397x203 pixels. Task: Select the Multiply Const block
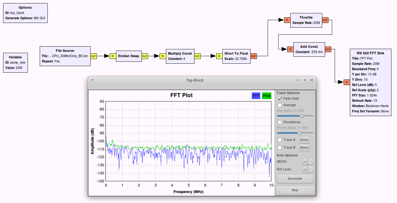(180, 56)
